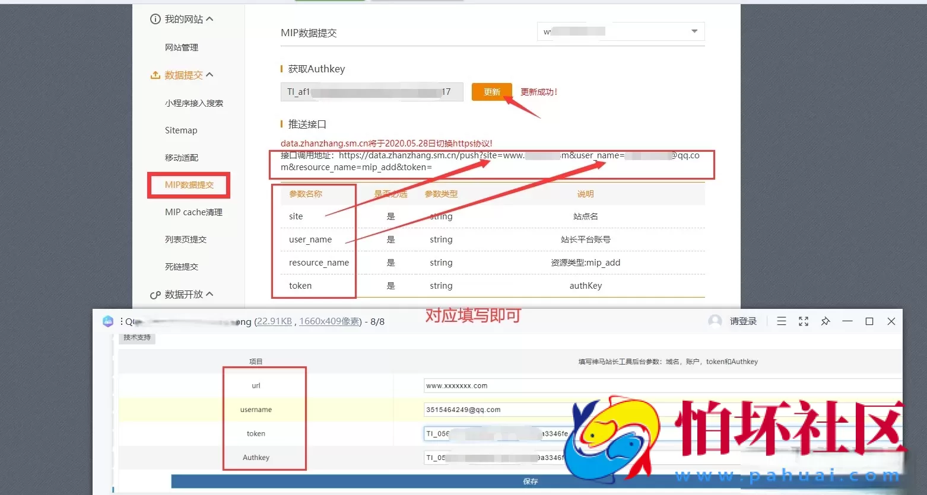Click the 22.91KB file size link
The image size is (927, 495).
point(274,321)
